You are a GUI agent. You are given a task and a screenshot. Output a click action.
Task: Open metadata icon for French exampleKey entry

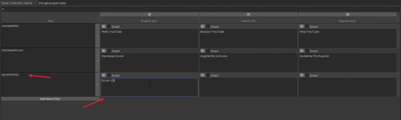[203, 26]
